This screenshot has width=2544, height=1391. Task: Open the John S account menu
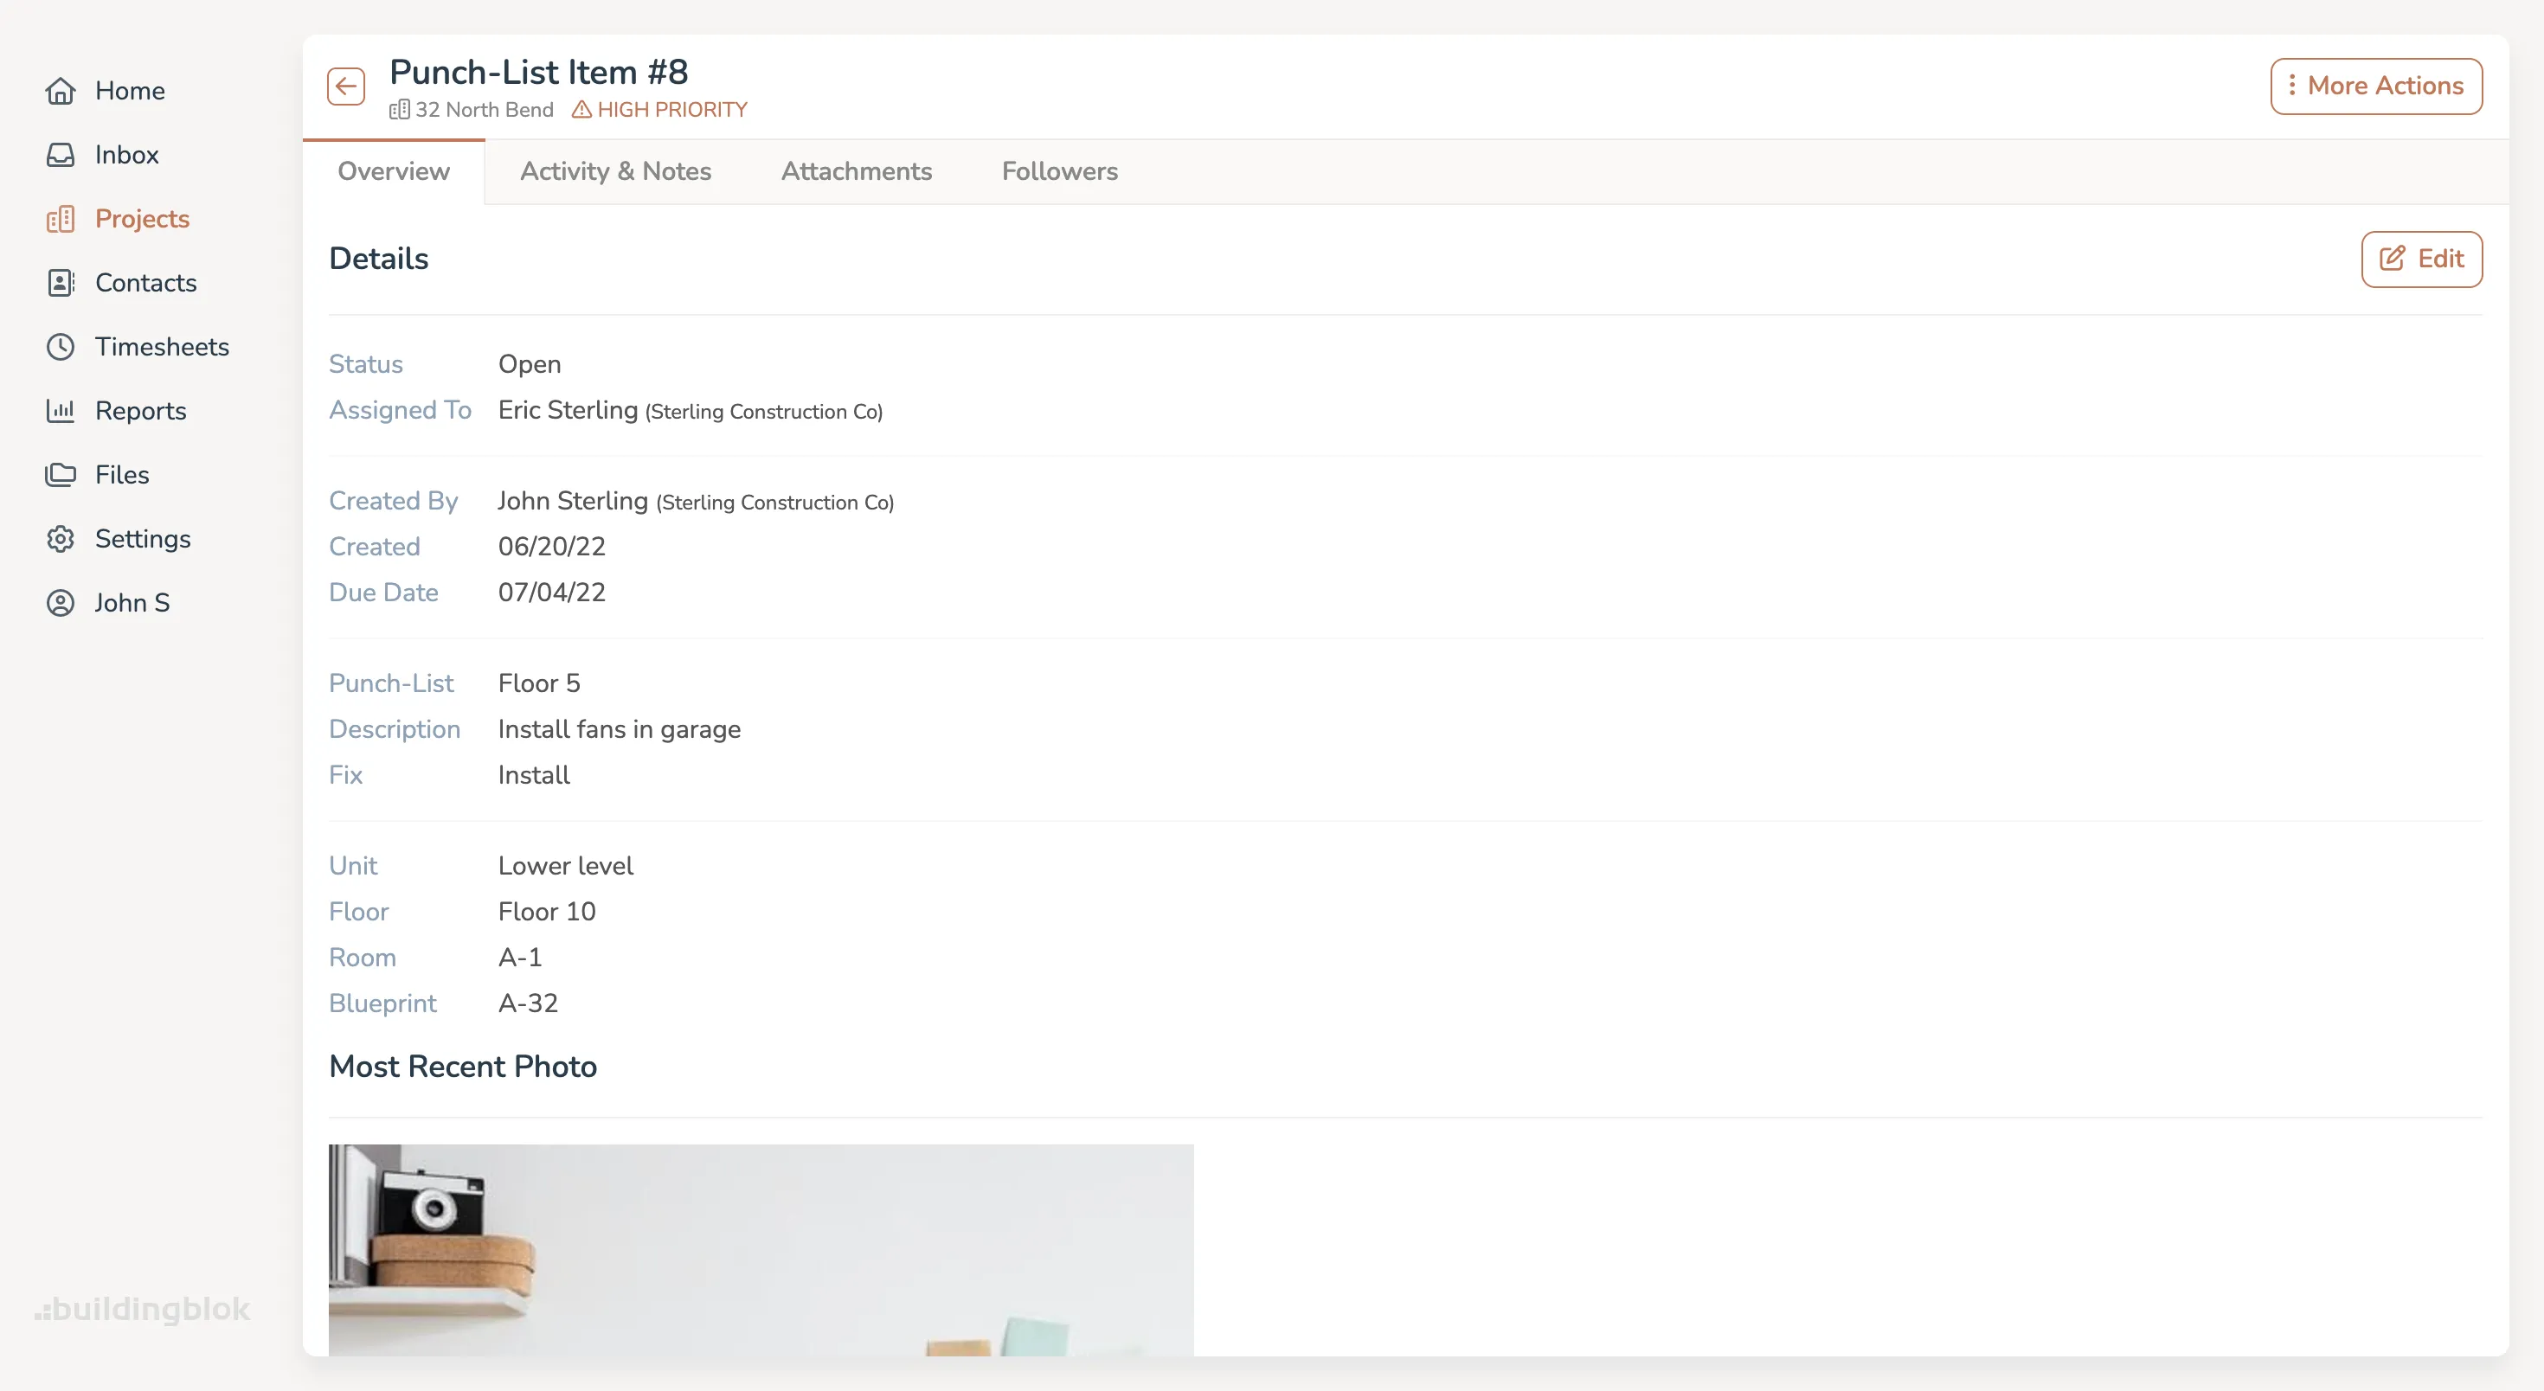pos(132,602)
